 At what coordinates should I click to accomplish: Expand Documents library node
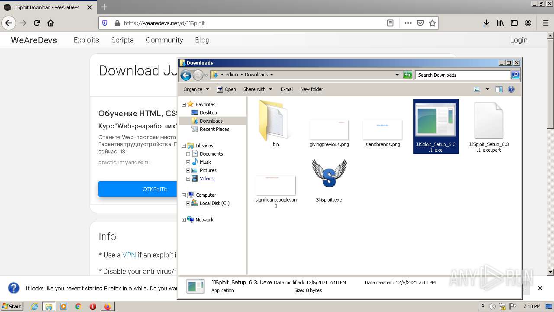(x=188, y=154)
